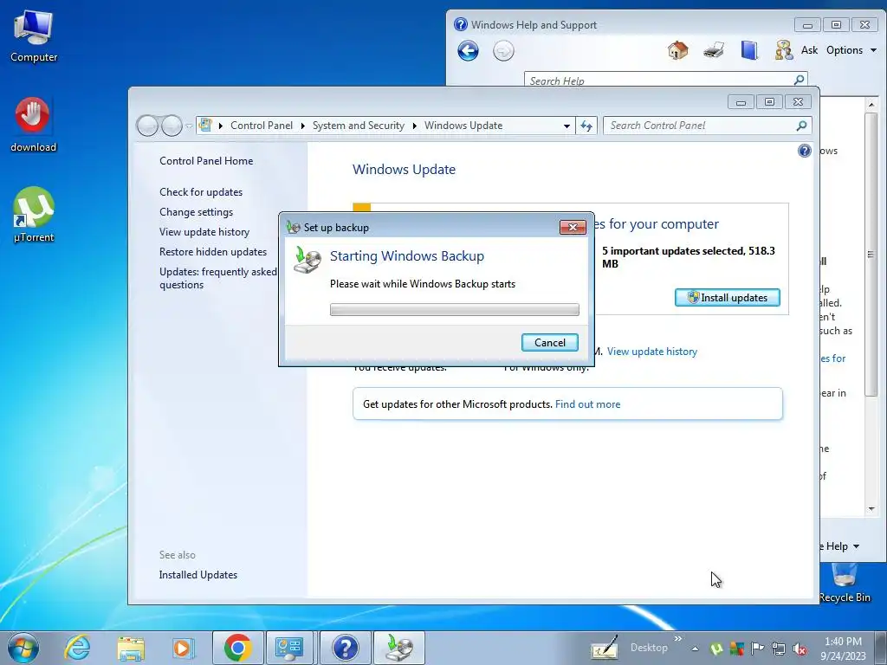This screenshot has width=887, height=665.
Task: Open Windows Explorer from taskbar
Action: pos(131,648)
